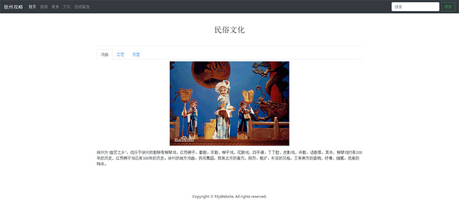Viewport: 459px width, 220px height.
Task: Open the 旅游 navigation item
Action: [44, 7]
